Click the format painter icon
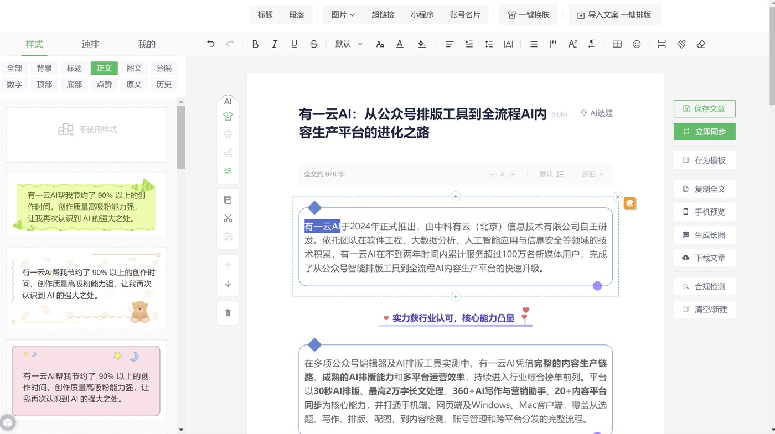 point(681,44)
